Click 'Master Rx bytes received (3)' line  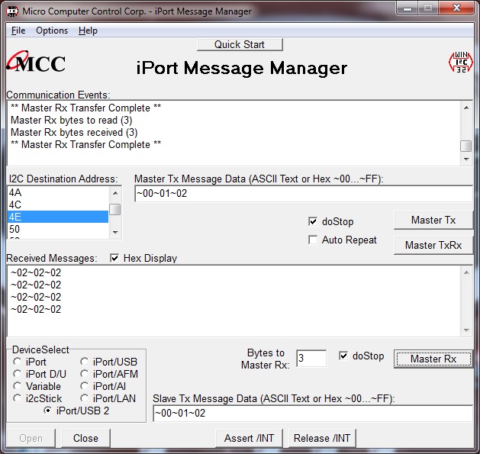point(74,133)
